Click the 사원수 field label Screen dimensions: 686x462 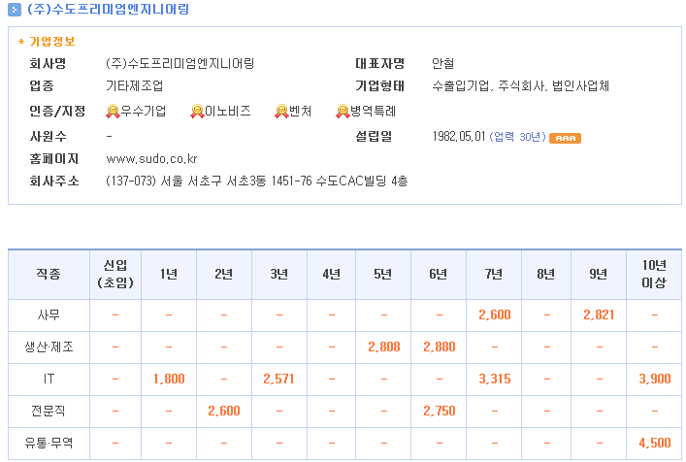click(48, 137)
